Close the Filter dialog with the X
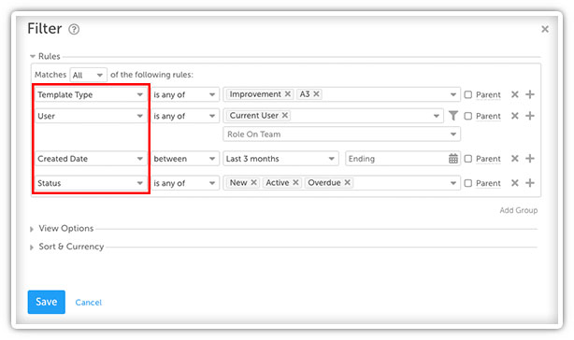 (545, 29)
